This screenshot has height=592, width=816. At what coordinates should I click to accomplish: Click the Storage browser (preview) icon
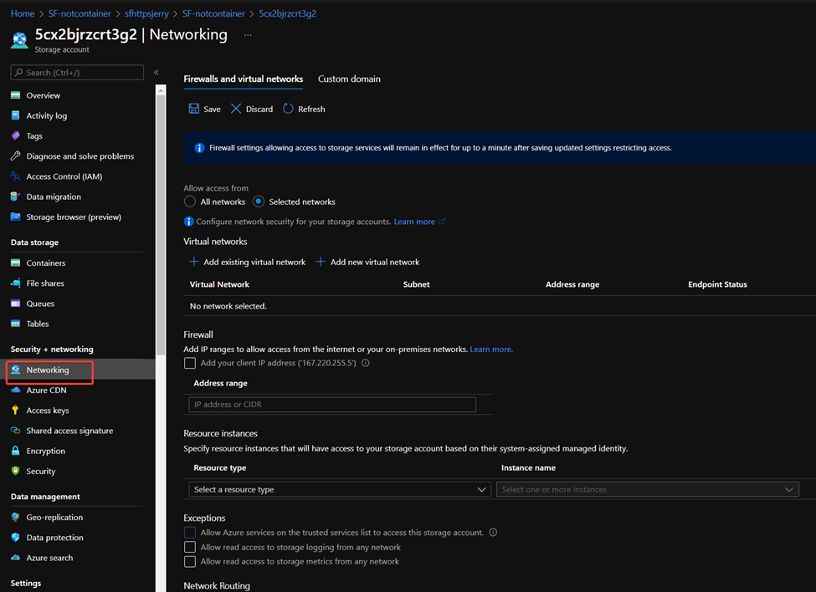pyautogui.click(x=16, y=217)
